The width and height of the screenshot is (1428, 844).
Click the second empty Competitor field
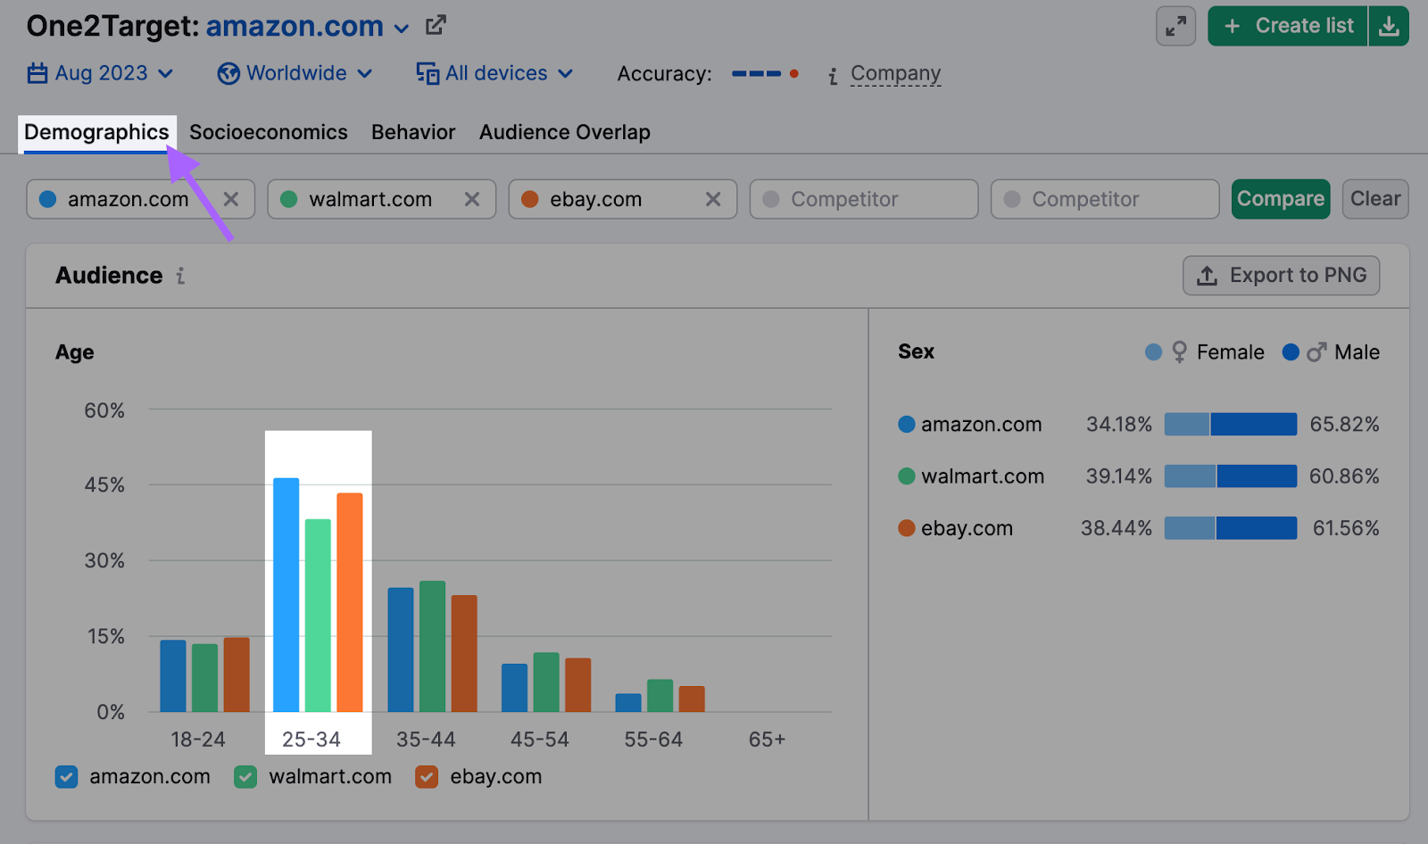(x=1105, y=199)
